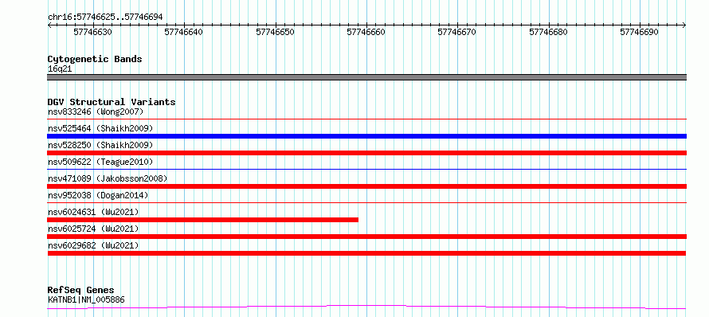Click ruler position 57746690

point(640,32)
